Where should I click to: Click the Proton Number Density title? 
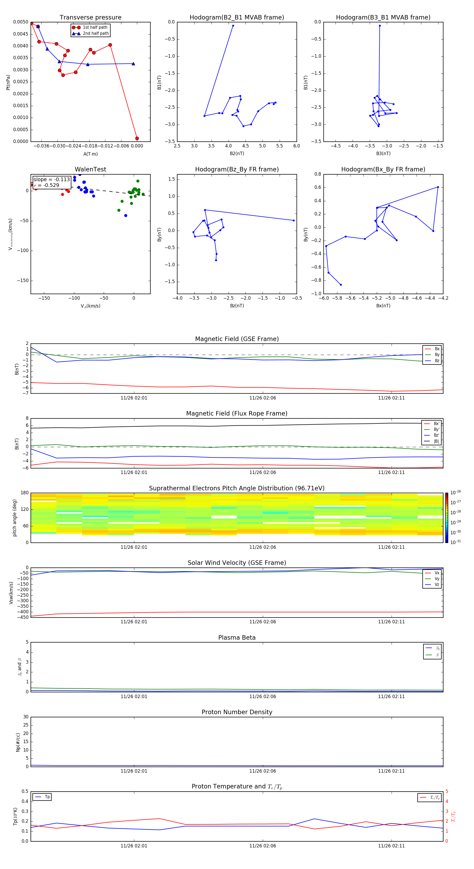coord(237,712)
